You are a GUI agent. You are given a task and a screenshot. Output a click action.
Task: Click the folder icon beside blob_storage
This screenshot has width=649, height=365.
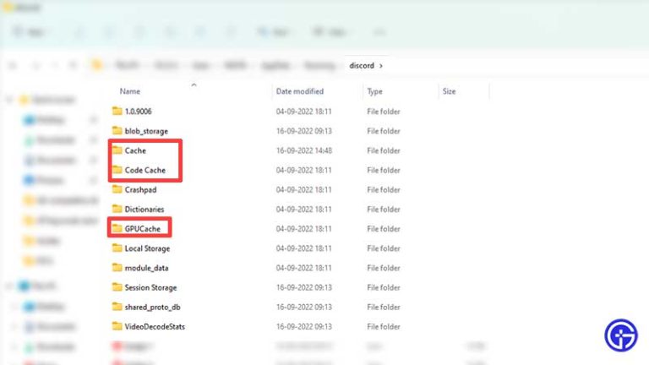click(x=117, y=130)
